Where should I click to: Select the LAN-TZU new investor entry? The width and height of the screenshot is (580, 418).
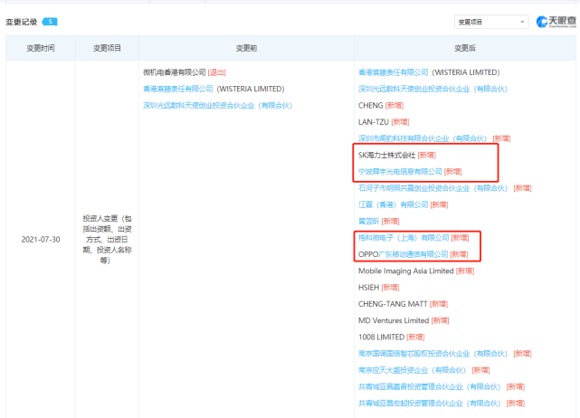tap(384, 122)
